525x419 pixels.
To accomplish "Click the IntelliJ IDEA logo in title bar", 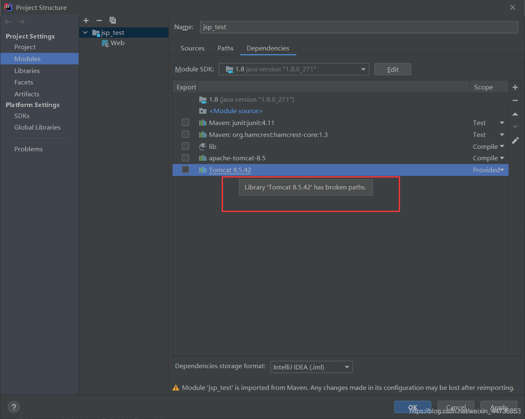I will (x=8, y=7).
